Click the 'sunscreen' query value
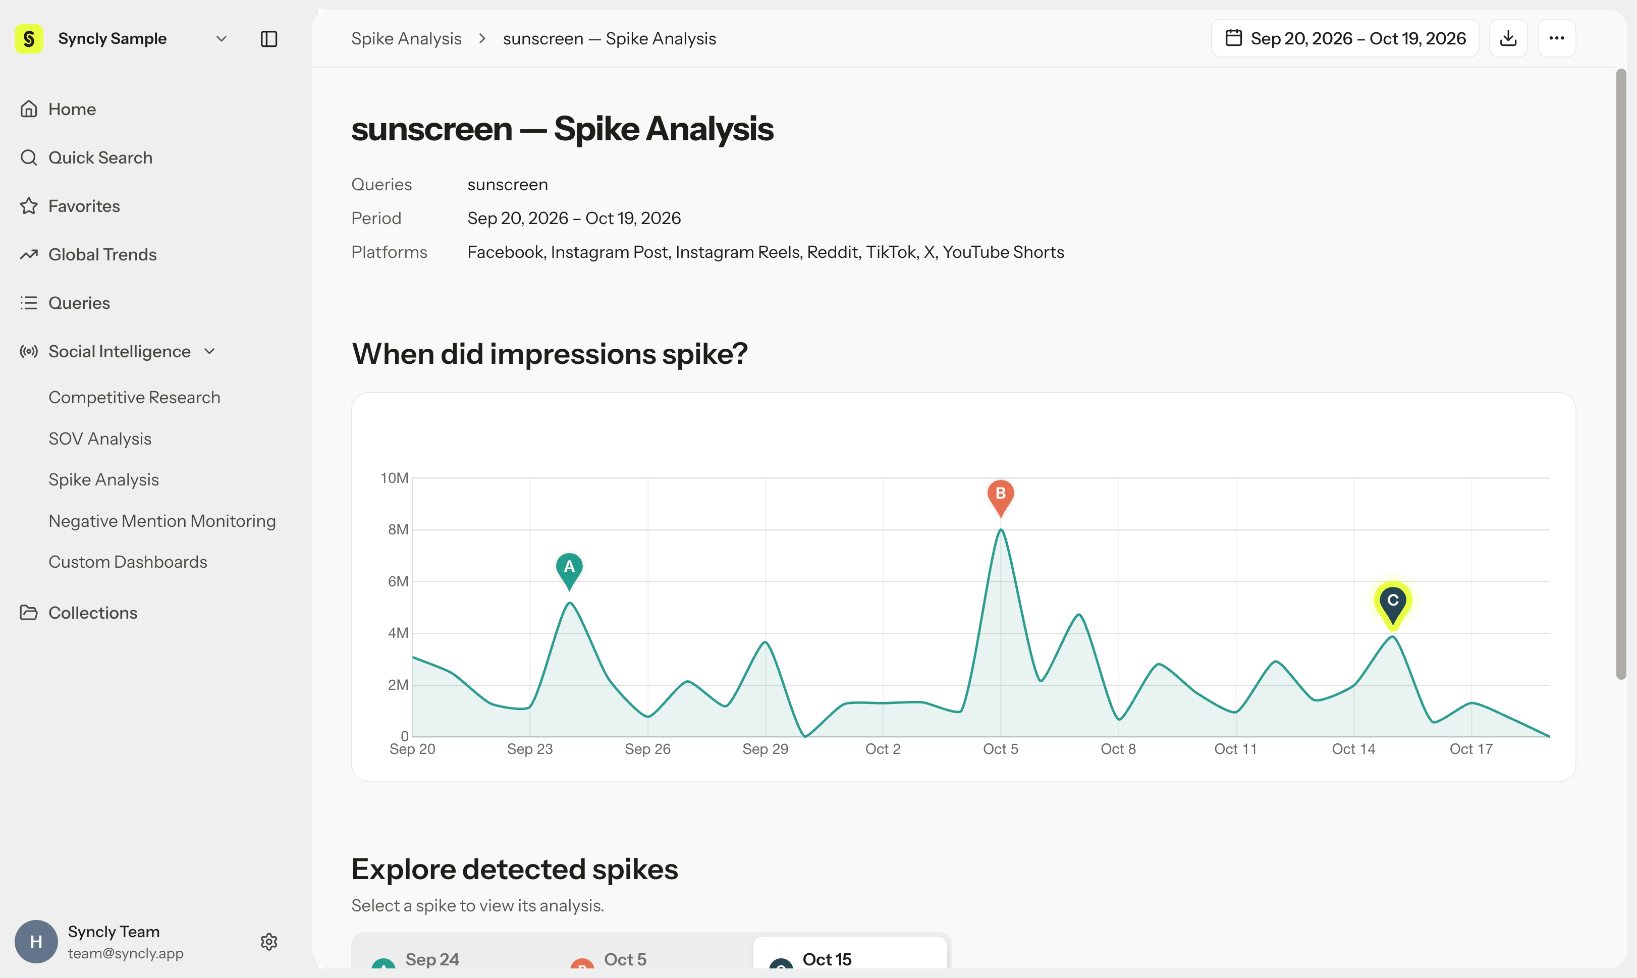 (x=508, y=185)
